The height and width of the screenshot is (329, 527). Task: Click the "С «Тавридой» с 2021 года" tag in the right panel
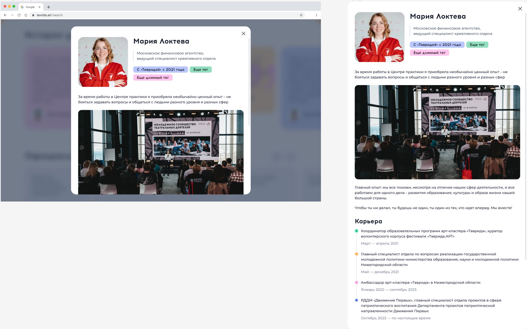tap(437, 45)
